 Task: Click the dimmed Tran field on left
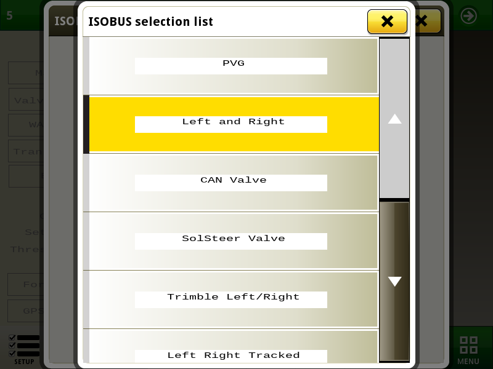pos(26,151)
